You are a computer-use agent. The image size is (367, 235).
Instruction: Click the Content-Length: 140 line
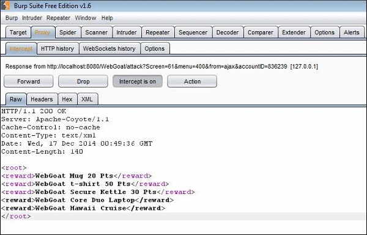(42, 152)
